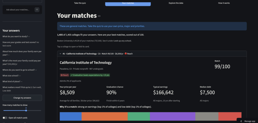
Task: Click What matters most answer
Action: (21, 89)
